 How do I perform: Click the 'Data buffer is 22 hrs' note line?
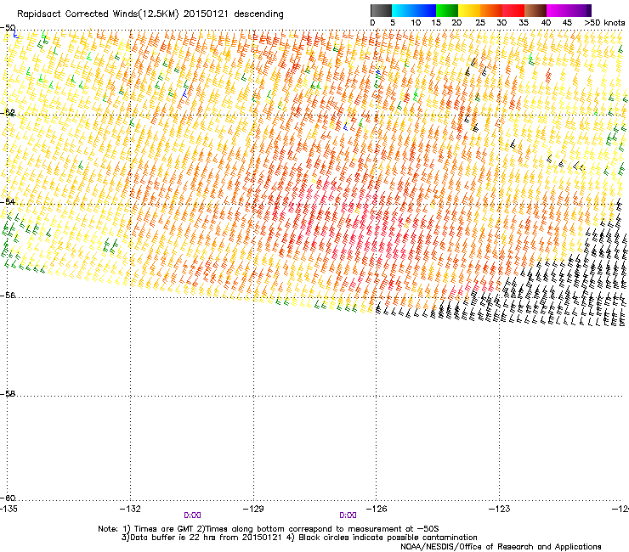299,538
